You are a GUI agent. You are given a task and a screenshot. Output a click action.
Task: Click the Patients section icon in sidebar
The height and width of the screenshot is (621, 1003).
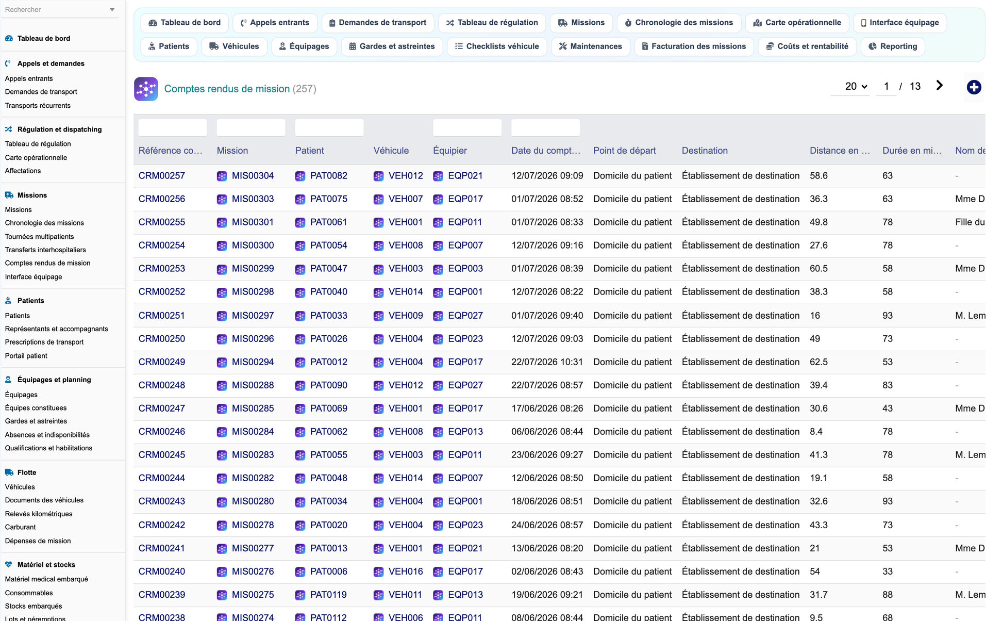9,301
